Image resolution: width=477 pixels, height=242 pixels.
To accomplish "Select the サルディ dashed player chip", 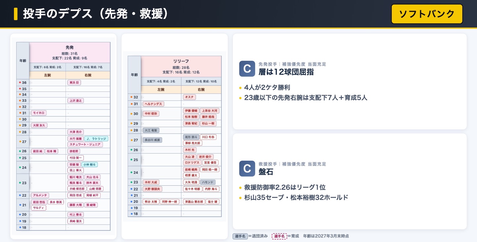I will [38, 208].
